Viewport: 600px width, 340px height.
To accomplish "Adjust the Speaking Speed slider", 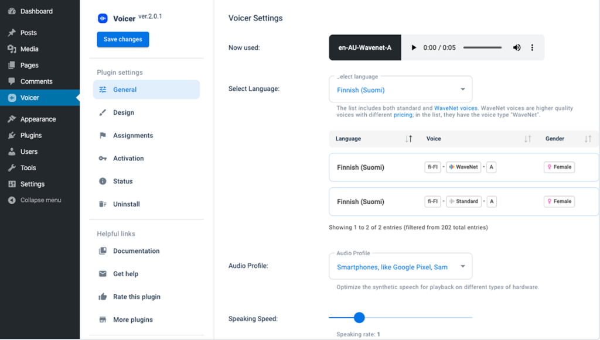I will (x=359, y=318).
